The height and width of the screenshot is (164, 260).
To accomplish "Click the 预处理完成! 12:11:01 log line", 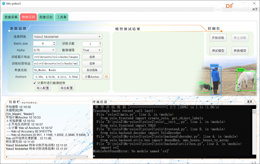I will [20, 142].
